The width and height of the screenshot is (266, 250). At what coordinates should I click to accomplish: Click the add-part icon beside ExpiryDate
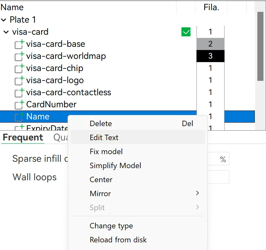(19, 128)
